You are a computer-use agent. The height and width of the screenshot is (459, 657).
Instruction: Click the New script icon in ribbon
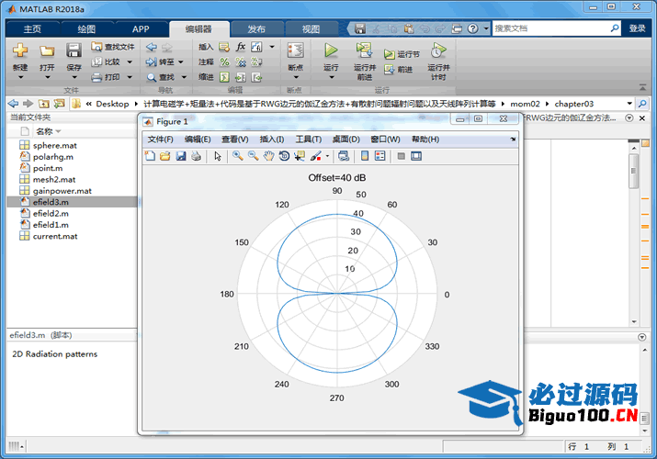point(20,50)
